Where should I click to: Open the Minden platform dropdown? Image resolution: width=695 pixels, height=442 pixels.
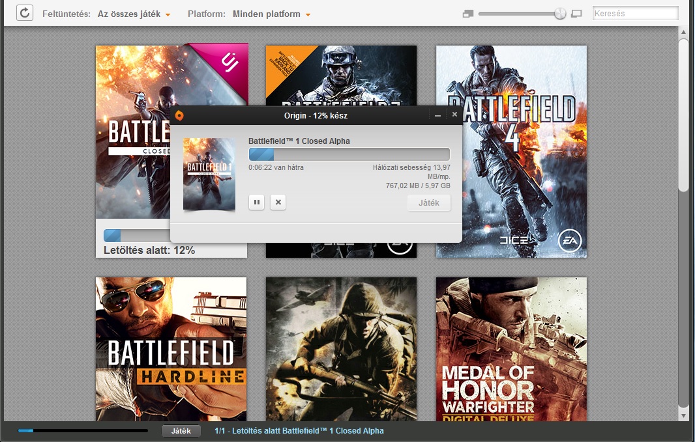[x=271, y=14]
